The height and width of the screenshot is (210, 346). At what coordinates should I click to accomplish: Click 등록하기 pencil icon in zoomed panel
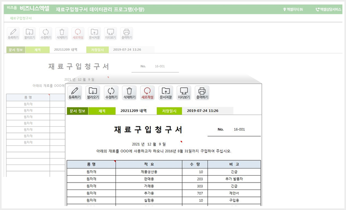click(75, 93)
